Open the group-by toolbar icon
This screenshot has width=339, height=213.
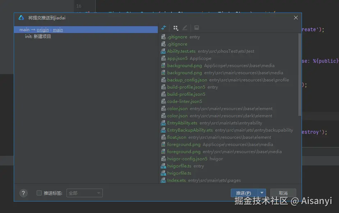coord(175,28)
